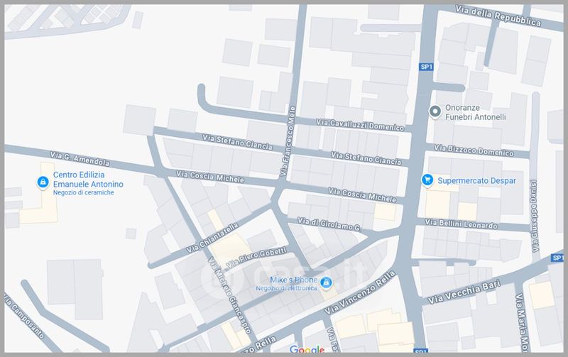Image resolution: width=568 pixels, height=357 pixels.
Task: Open the Supermercato Despar place label
Action: click(476, 181)
